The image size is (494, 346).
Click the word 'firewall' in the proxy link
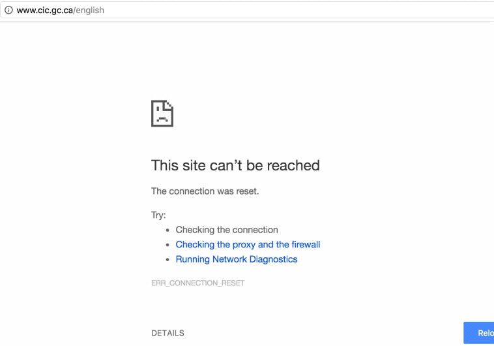tap(304, 245)
